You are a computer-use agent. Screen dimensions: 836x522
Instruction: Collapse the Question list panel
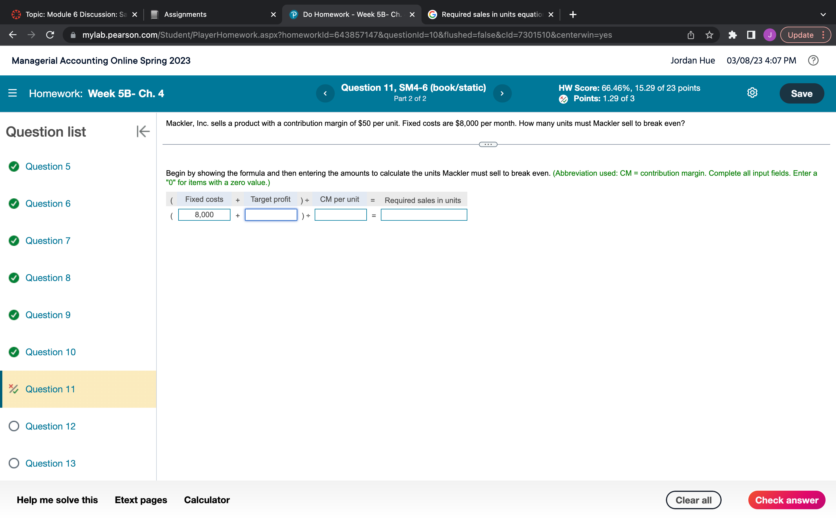(143, 132)
